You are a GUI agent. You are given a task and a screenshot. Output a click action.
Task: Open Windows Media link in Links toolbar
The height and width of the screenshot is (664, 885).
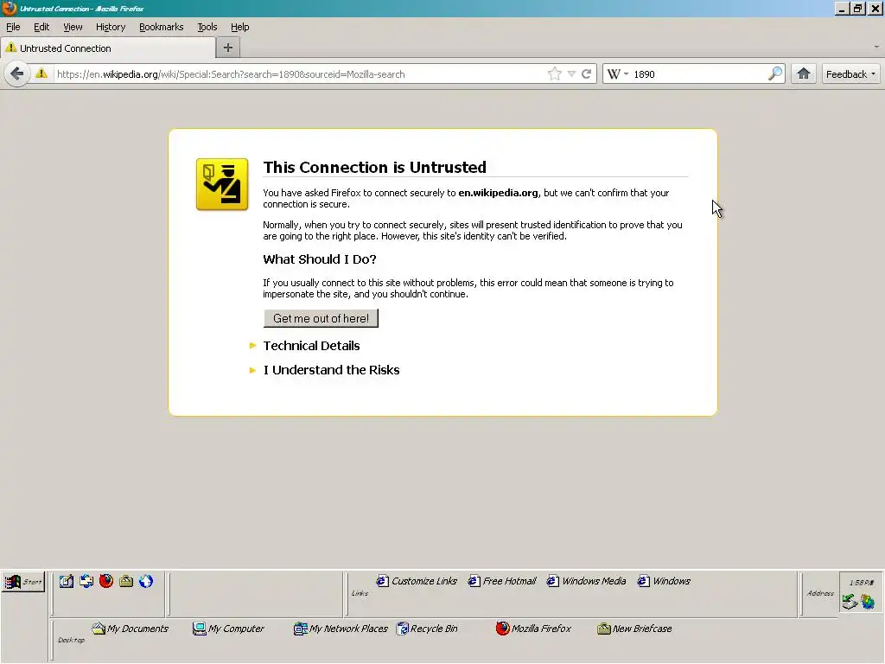click(x=587, y=581)
